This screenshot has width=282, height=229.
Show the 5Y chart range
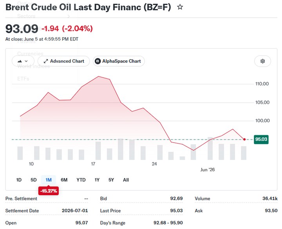point(111,180)
